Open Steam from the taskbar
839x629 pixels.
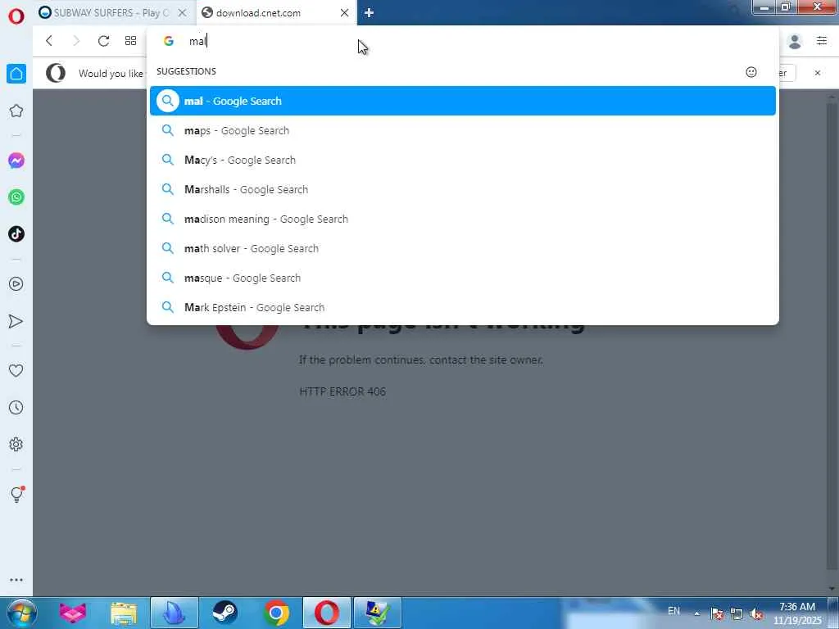(x=225, y=613)
